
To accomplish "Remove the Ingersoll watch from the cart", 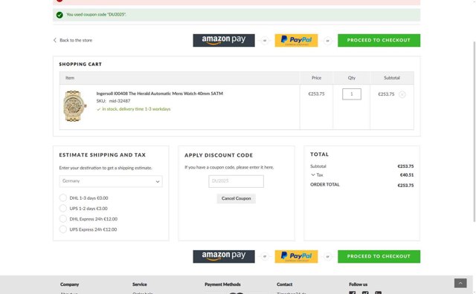I will [x=402, y=94].
